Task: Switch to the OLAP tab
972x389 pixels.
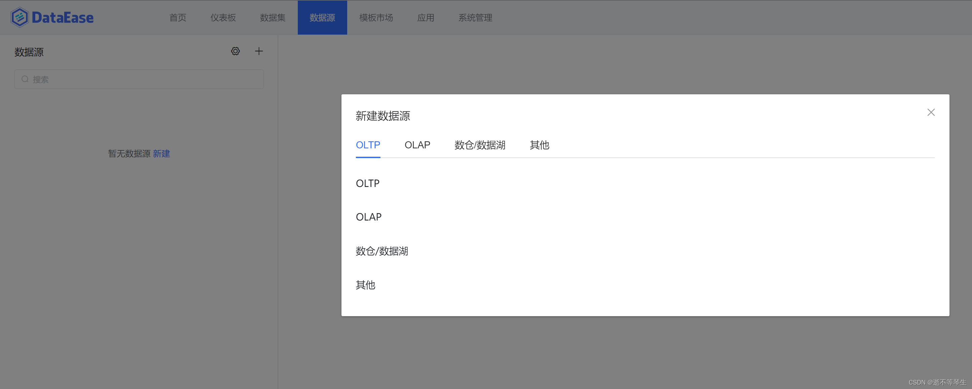Action: pos(417,145)
